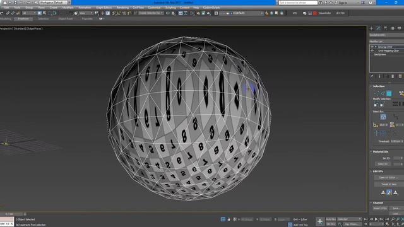The height and width of the screenshot is (227, 404).
Task: Open the Graph Editors menu
Action: pyautogui.click(x=104, y=8)
